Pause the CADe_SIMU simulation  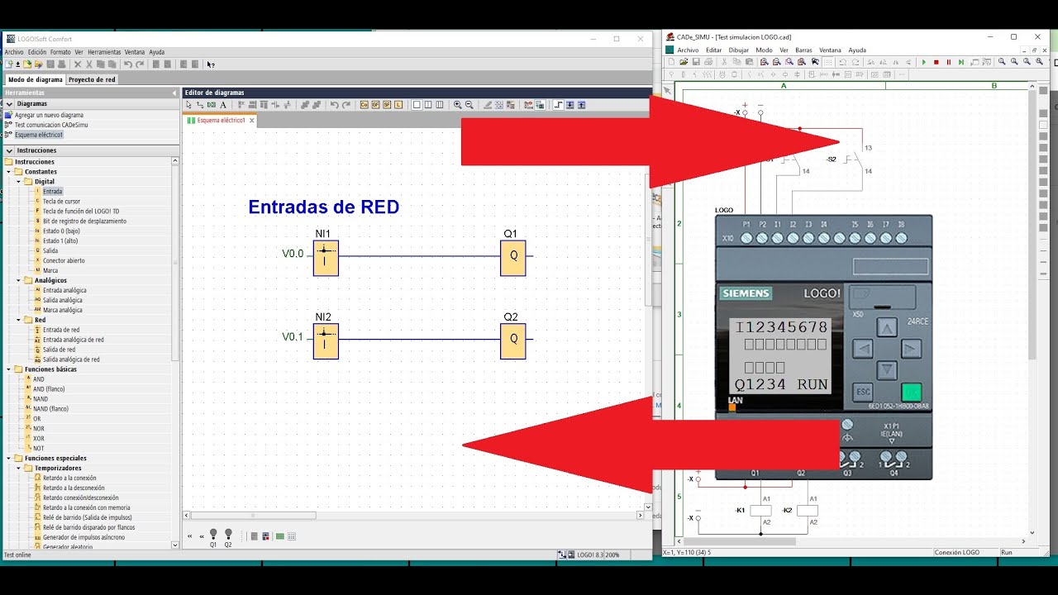click(948, 62)
